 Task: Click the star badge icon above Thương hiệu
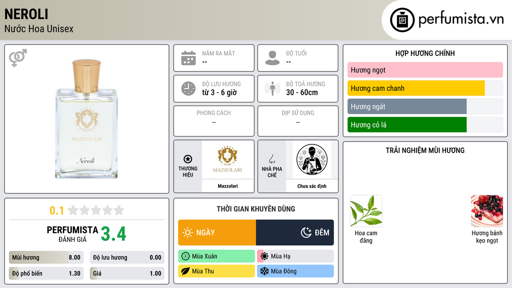[188, 159]
